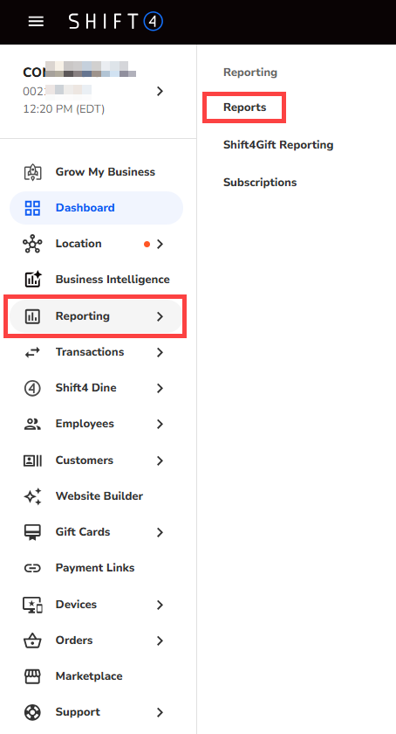Expand the merchant account chevron
This screenshot has height=734, width=396.
(160, 91)
